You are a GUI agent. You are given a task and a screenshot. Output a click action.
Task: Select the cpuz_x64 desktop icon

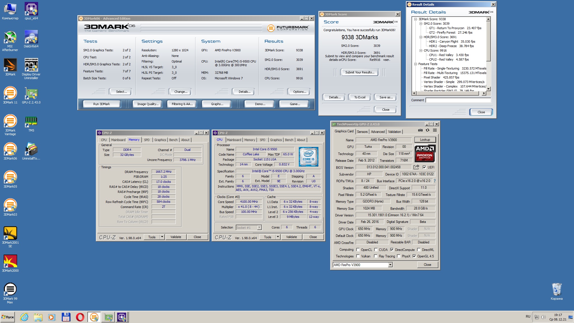click(31, 11)
